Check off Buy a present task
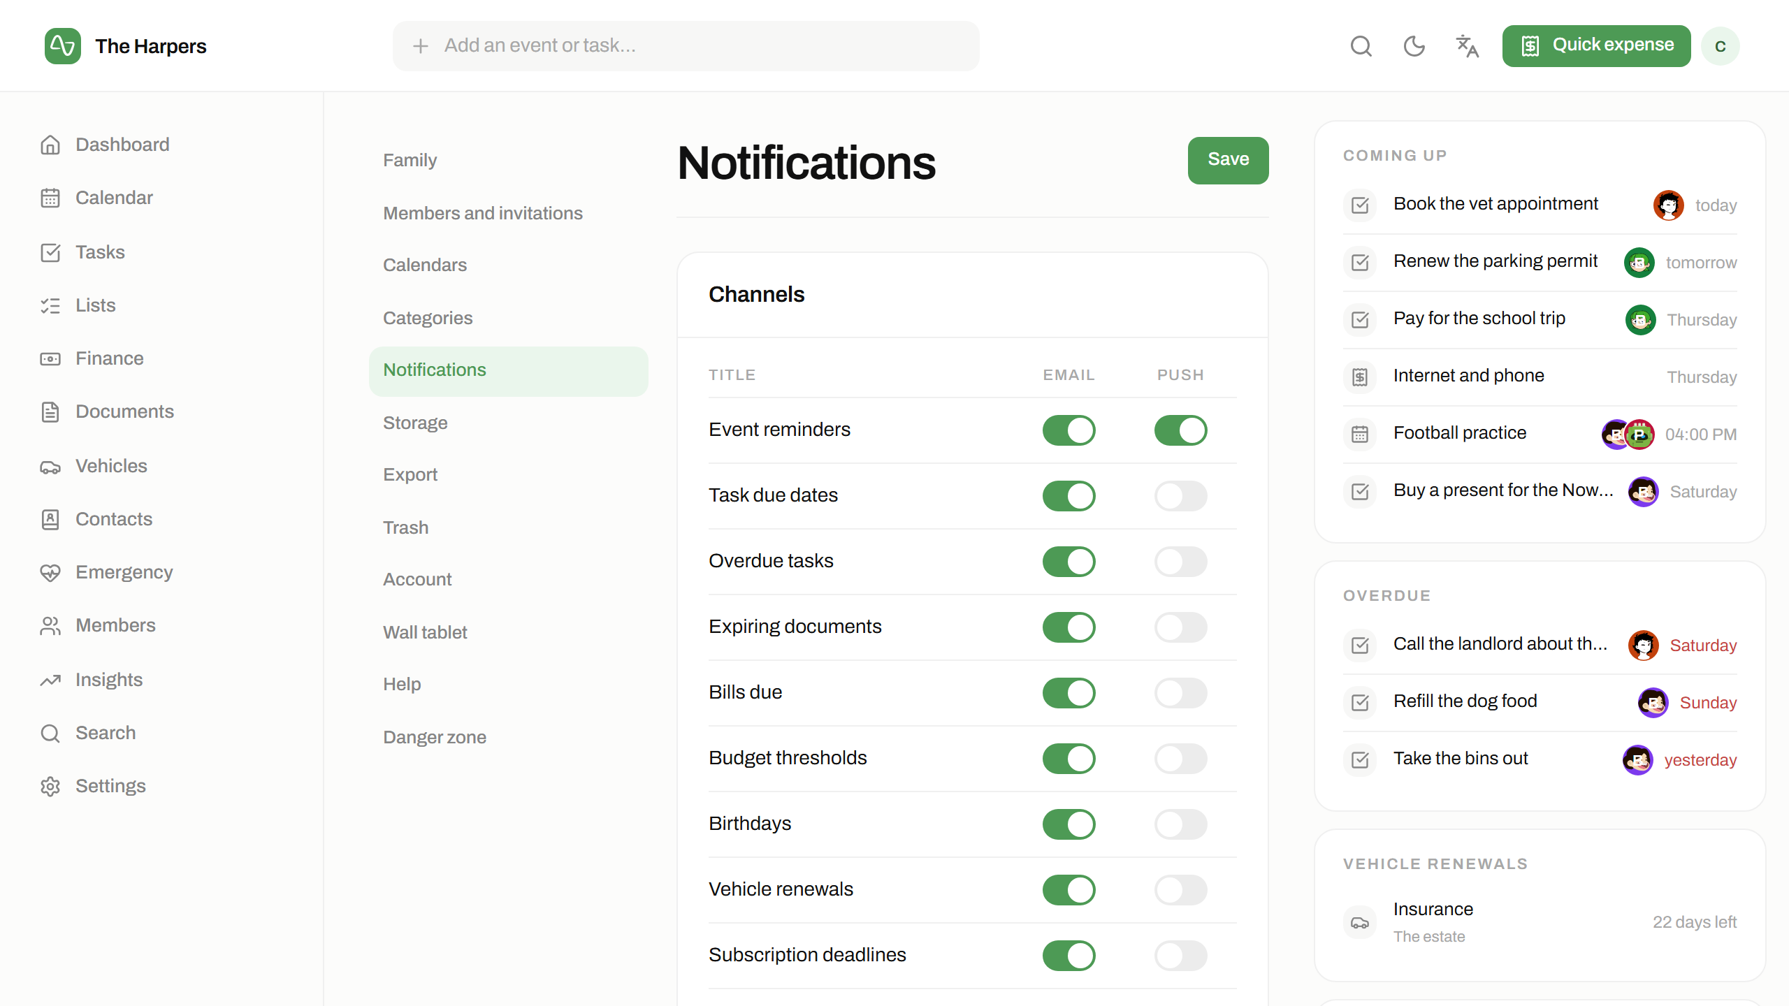The width and height of the screenshot is (1789, 1006). 1360,492
